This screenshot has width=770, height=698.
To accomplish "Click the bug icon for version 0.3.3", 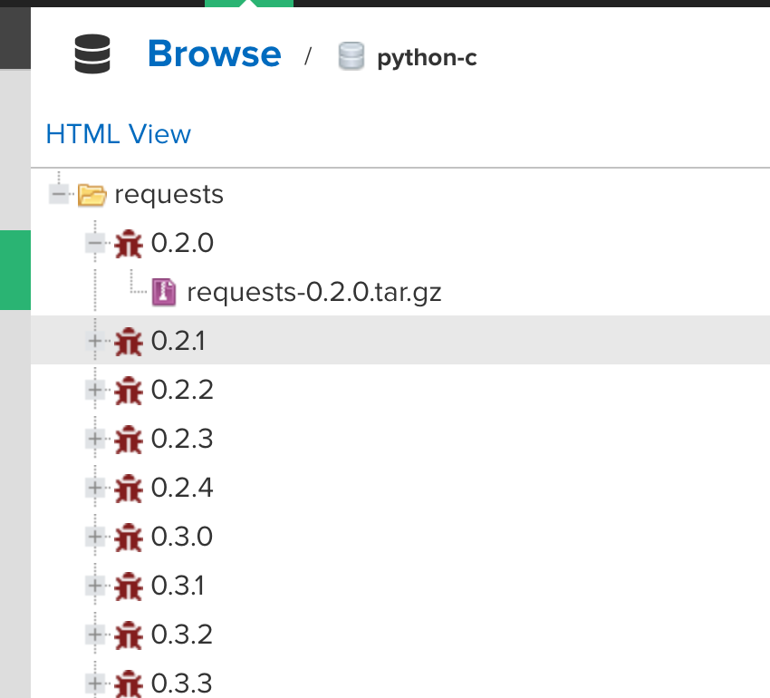I will [129, 683].
